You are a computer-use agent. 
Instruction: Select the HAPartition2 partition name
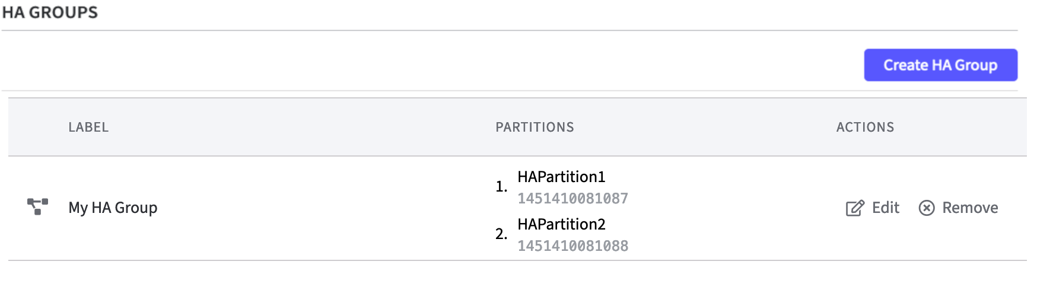coord(561,224)
